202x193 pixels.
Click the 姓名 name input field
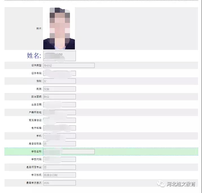coord(60,56)
